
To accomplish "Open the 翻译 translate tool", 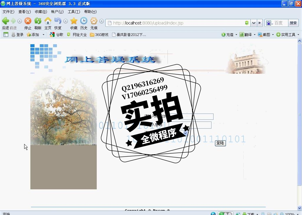I will pyautogui.click(x=246, y=35).
